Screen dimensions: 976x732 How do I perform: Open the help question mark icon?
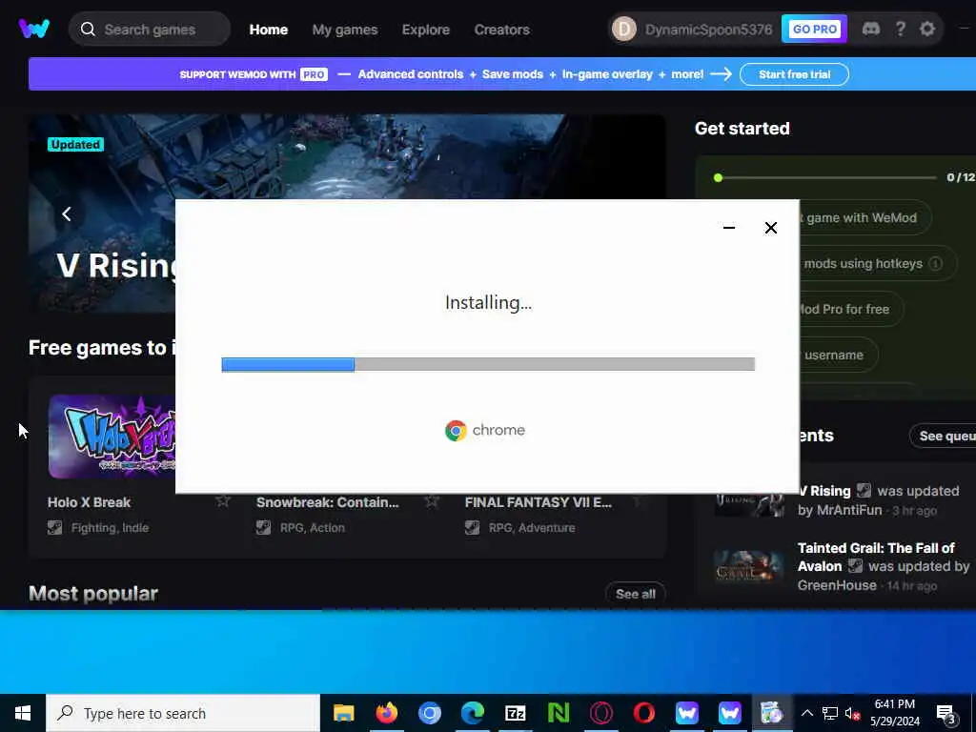[900, 29]
